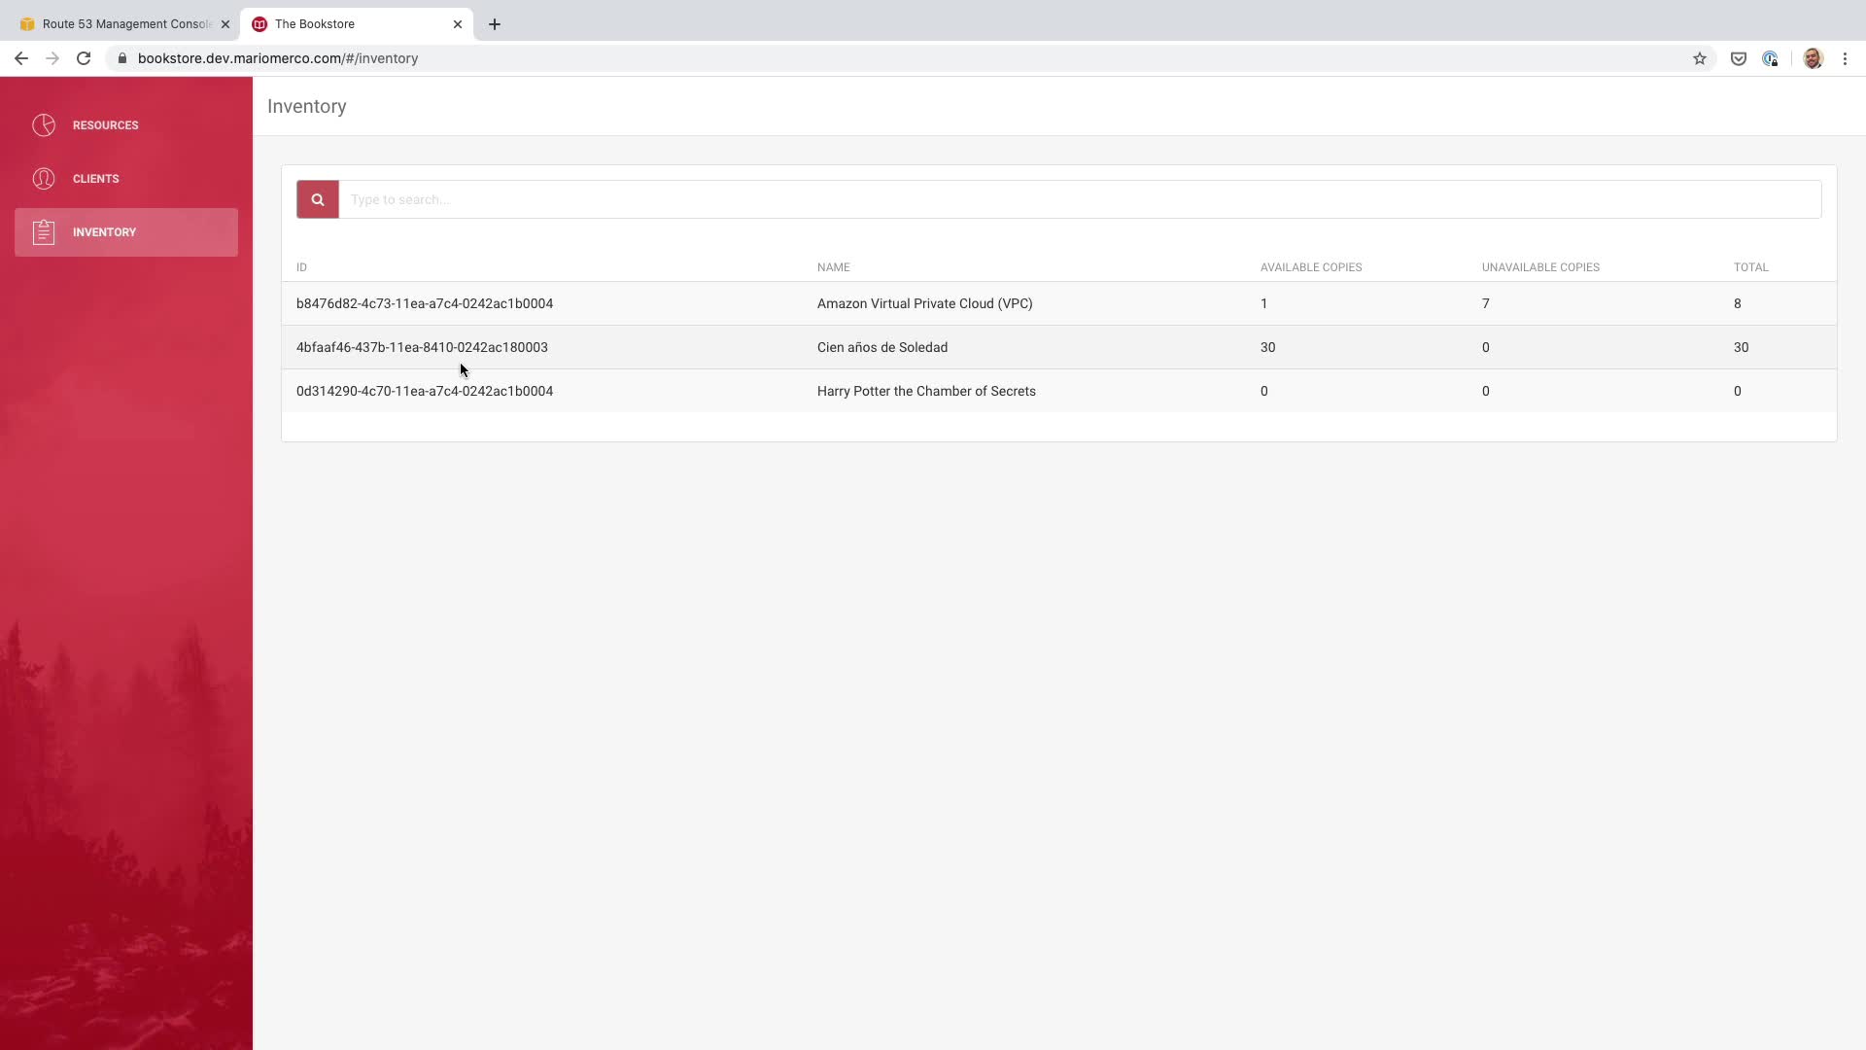Click the Type to search field
This screenshot has width=1866, height=1050.
coord(1079,199)
